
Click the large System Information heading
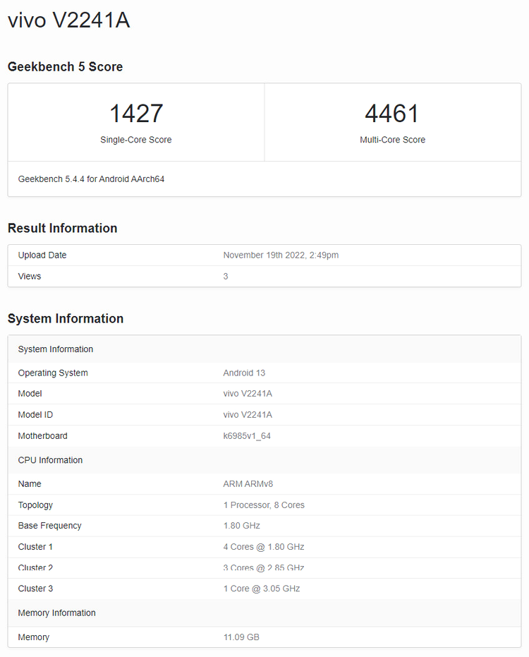point(66,318)
